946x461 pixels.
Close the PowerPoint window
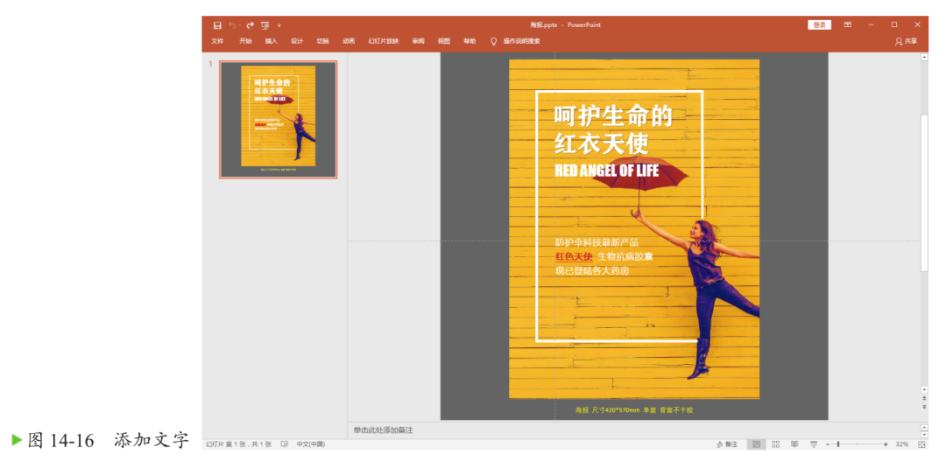click(x=917, y=24)
